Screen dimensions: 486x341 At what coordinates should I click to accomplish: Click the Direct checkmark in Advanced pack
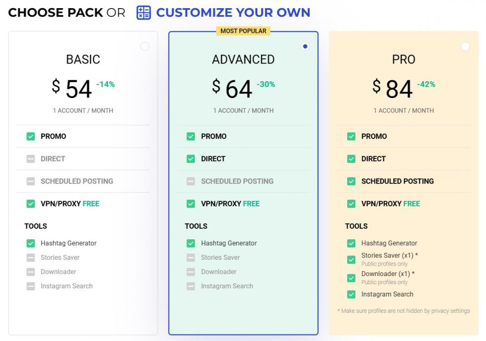tap(191, 159)
